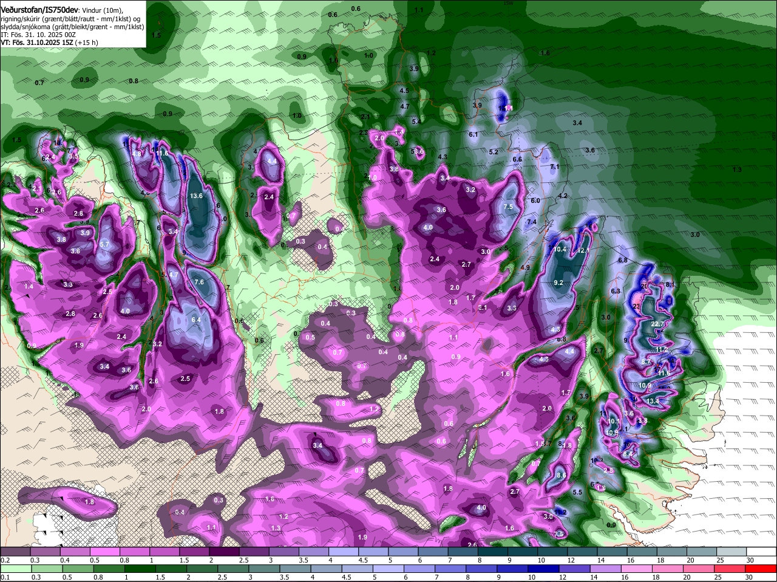The image size is (777, 582).
Task: Click the 10.4 precipitation value on the map
Action: pyautogui.click(x=560, y=249)
